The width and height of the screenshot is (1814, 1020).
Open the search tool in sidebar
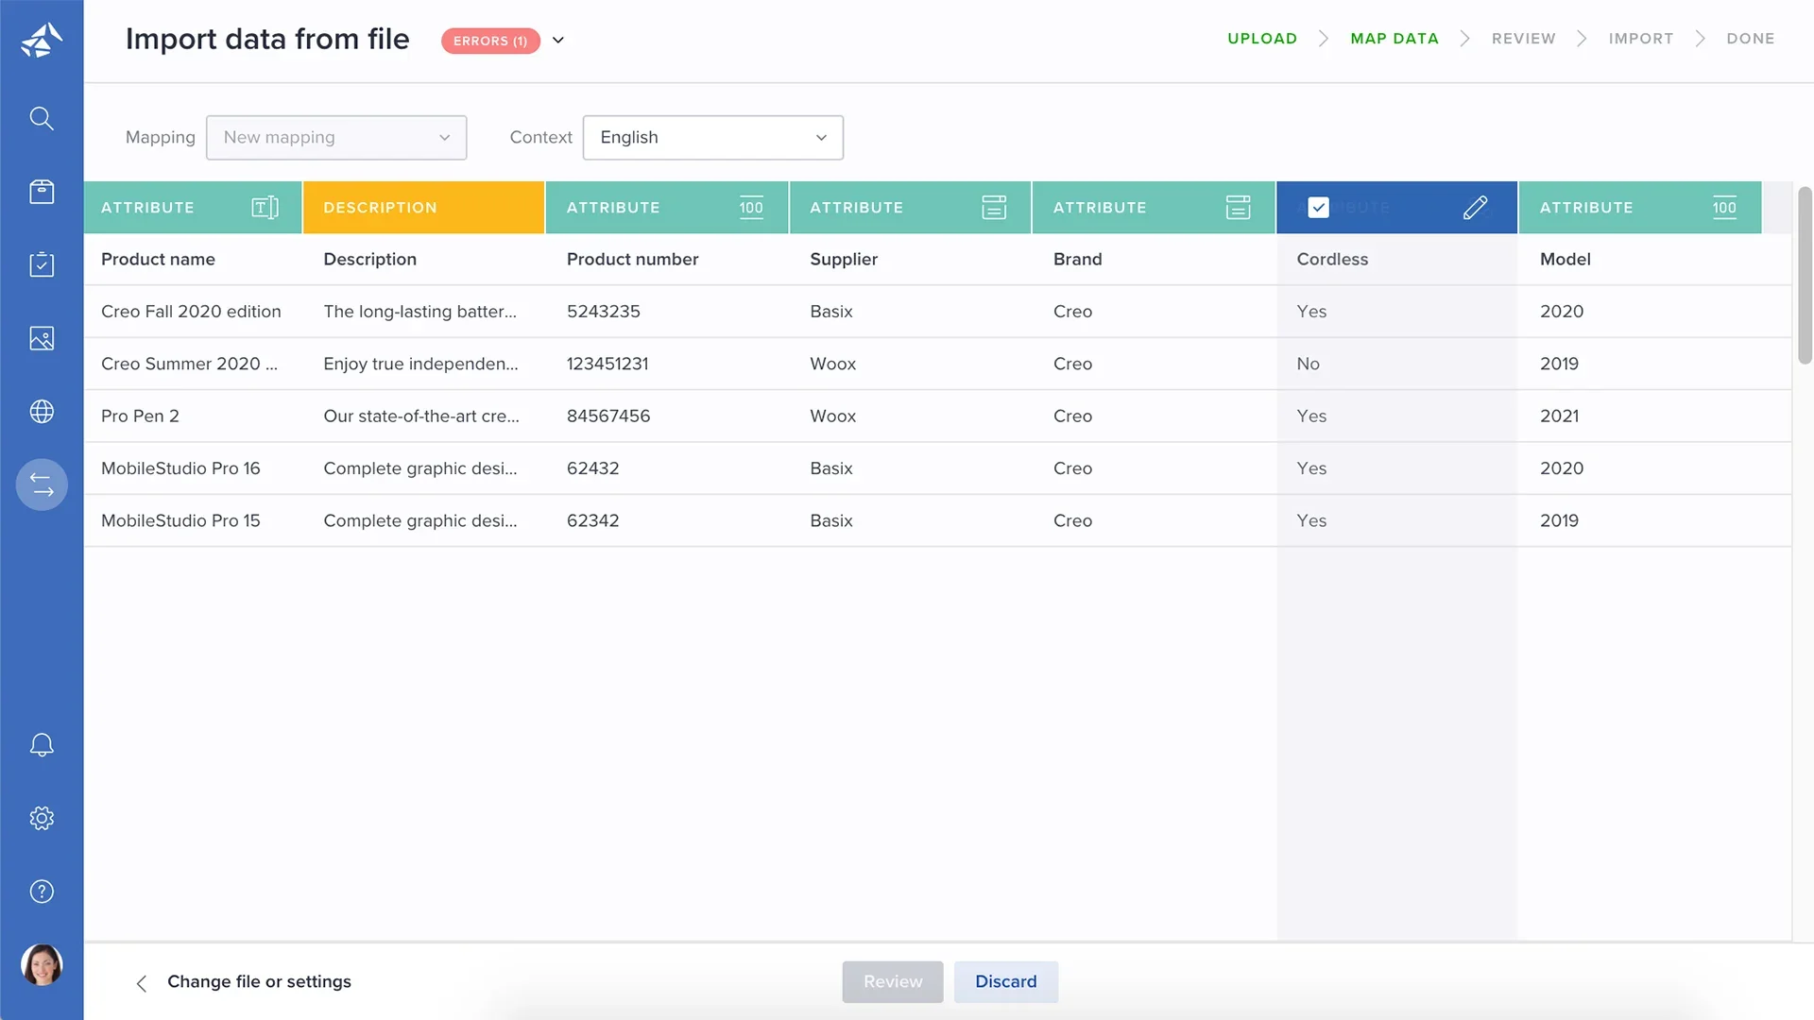[x=42, y=118]
